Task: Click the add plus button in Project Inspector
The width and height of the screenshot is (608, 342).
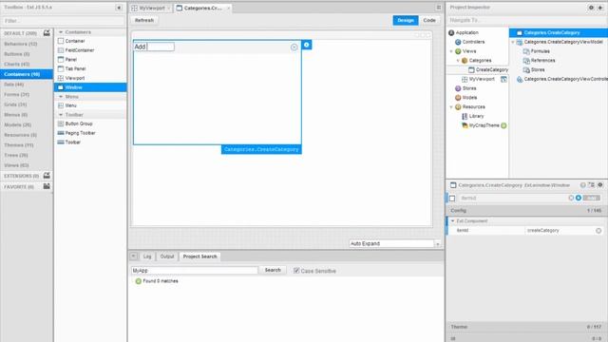Action: click(599, 8)
